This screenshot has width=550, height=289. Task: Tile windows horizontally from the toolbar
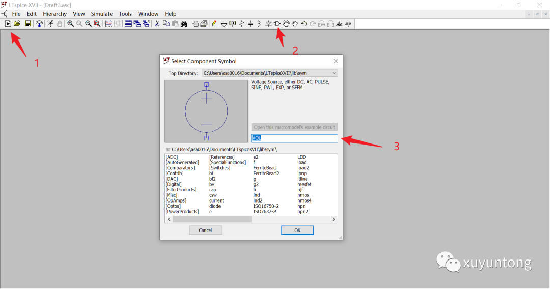click(x=128, y=24)
